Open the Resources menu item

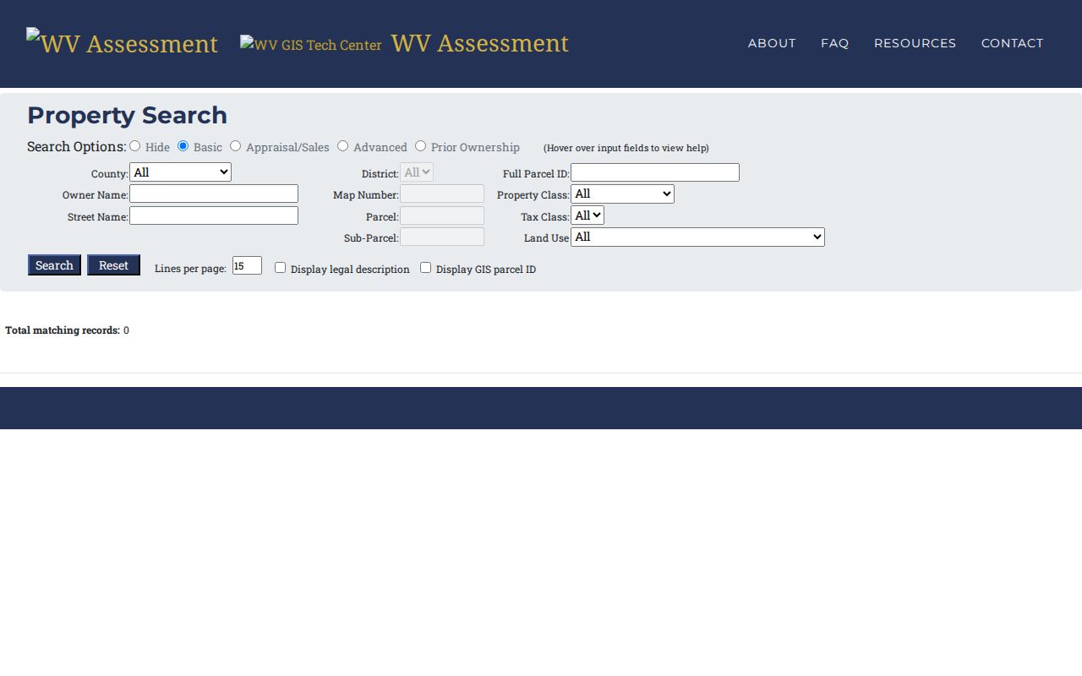point(915,43)
